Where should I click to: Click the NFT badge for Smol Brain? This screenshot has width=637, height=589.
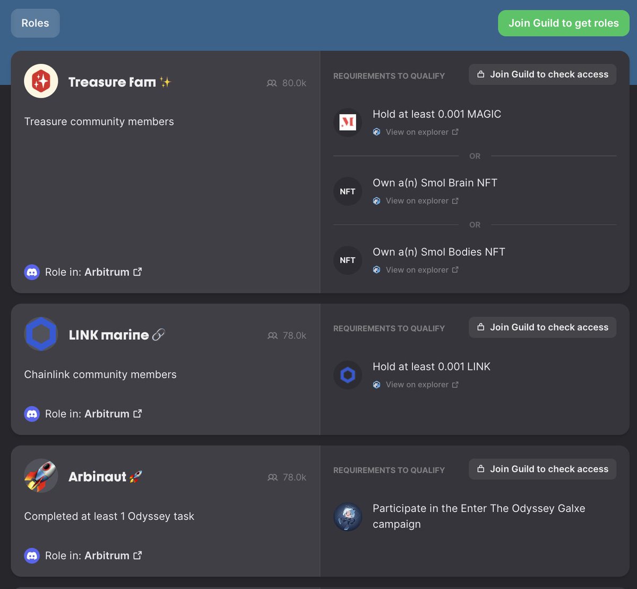348,191
